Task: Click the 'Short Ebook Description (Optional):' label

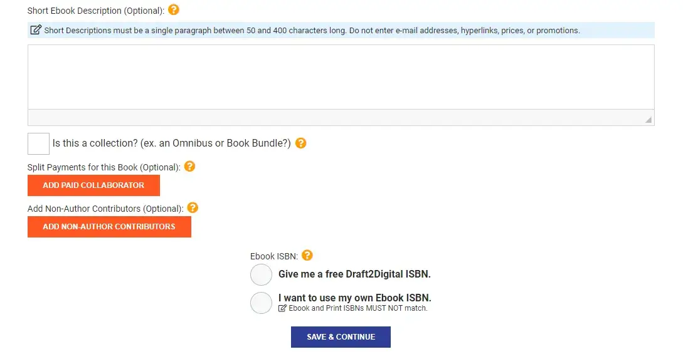Action: tap(96, 11)
